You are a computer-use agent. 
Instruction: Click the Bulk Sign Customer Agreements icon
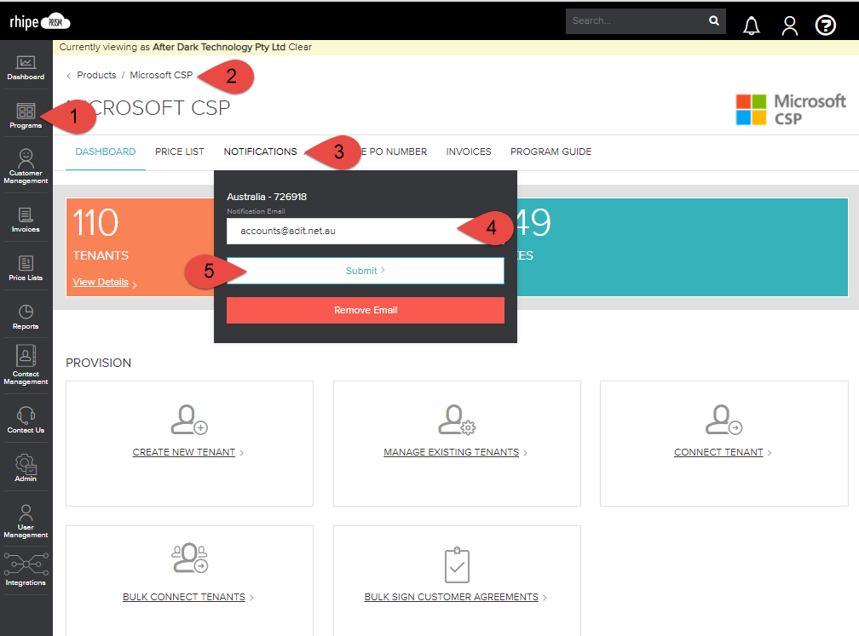point(457,564)
